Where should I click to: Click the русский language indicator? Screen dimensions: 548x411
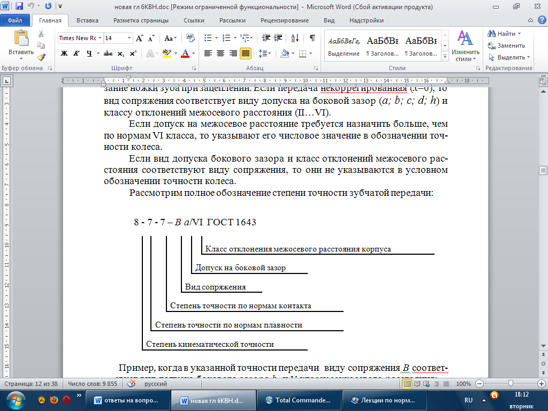click(x=156, y=384)
